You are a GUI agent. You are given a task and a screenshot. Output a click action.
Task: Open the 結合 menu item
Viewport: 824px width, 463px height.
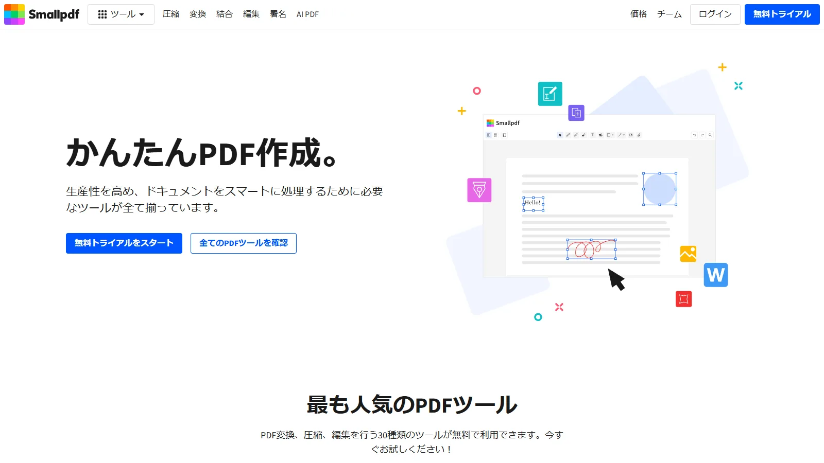(225, 14)
